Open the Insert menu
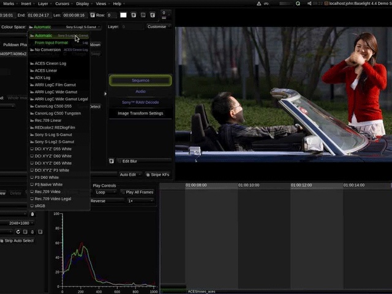Screen dimensions: 392x294 pyautogui.click(x=26, y=4)
